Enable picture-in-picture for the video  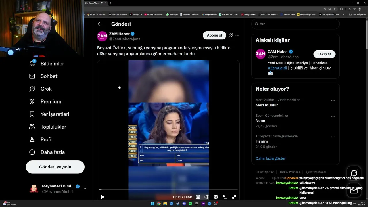tap(225, 197)
